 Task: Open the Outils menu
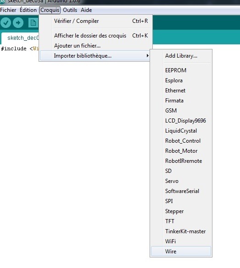click(70, 10)
